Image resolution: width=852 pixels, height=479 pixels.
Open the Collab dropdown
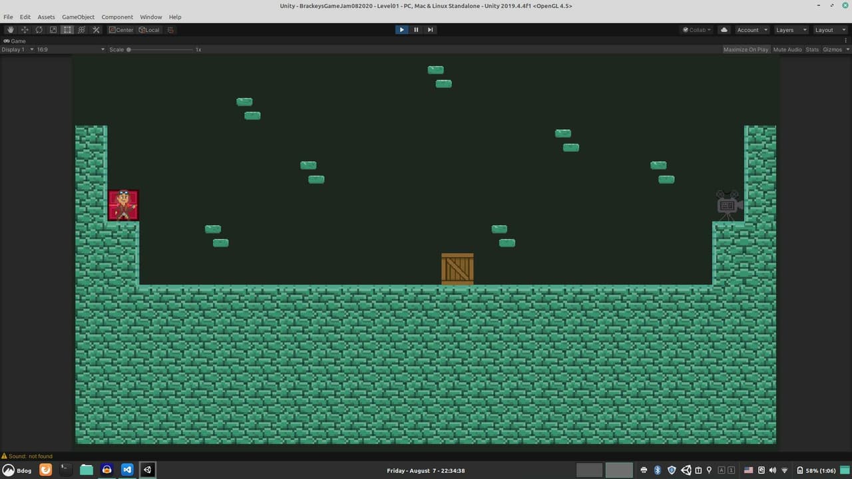697,30
